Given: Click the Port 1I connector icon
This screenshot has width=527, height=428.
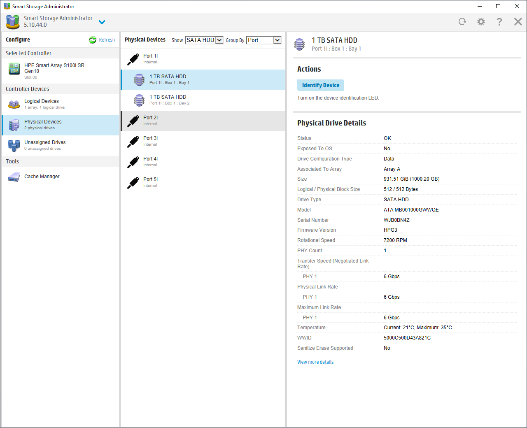Looking at the screenshot, I should [x=133, y=59].
